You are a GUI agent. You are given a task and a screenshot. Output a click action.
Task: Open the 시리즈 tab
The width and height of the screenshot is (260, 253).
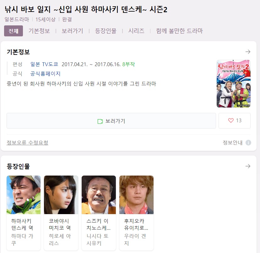[136, 31]
